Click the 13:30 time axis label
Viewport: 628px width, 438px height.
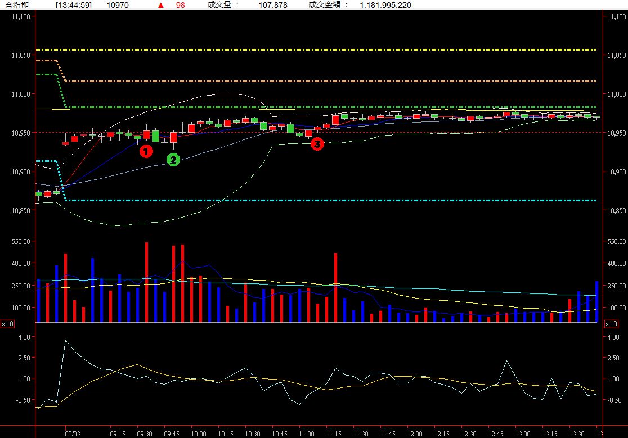click(577, 434)
